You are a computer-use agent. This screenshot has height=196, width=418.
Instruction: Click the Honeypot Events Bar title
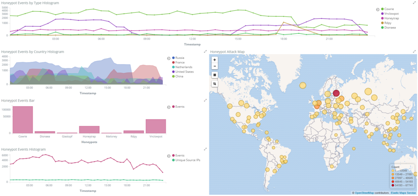(x=18, y=100)
